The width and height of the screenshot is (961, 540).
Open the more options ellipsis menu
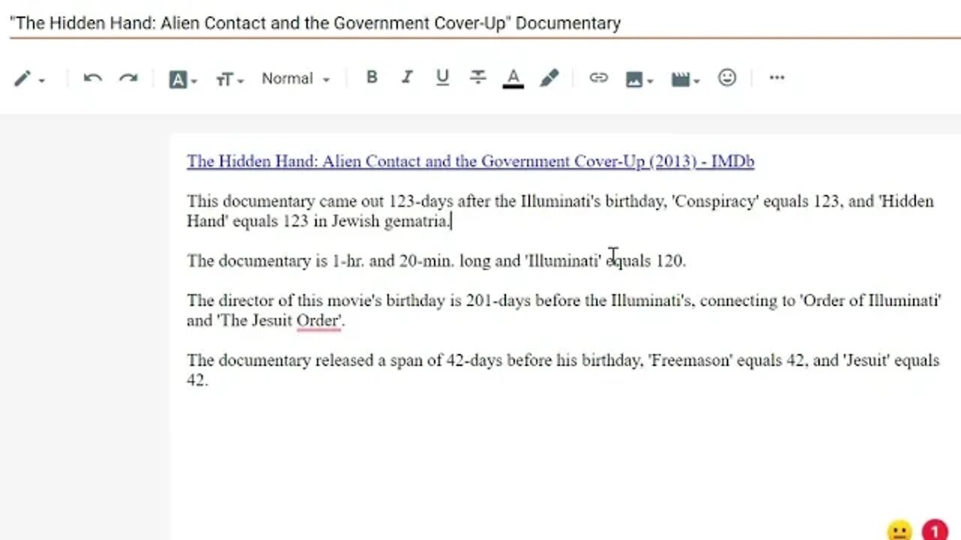(x=777, y=77)
